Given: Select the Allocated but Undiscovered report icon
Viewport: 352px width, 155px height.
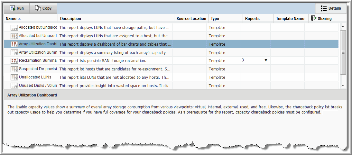Looking at the screenshot, I should pos(14,28).
